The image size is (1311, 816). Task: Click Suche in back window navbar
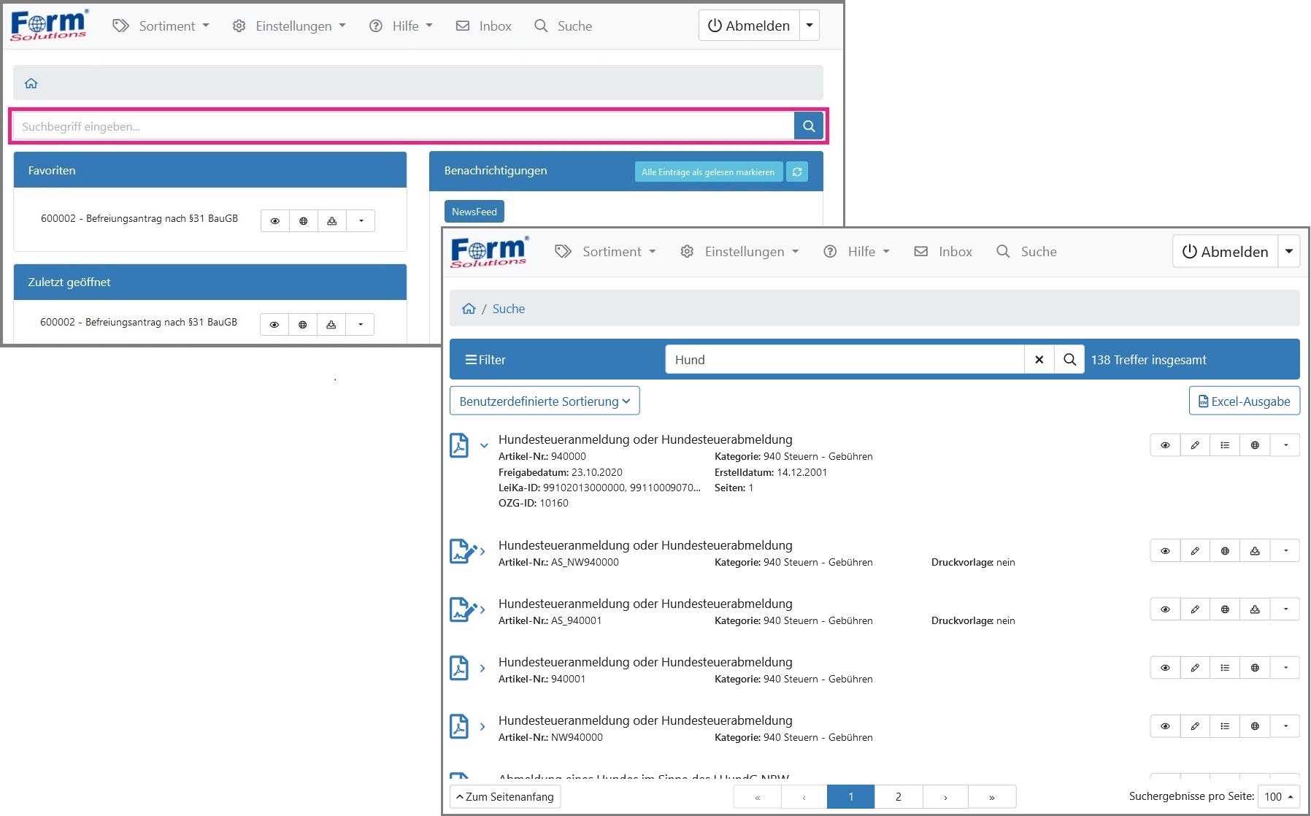point(563,26)
